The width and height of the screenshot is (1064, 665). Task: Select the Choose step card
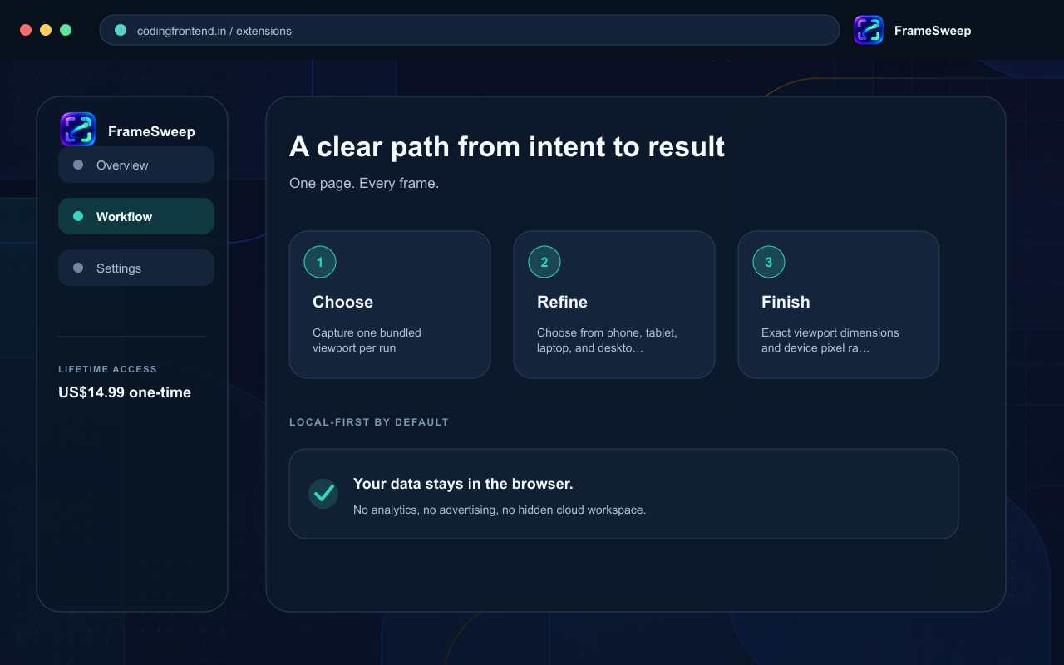(390, 304)
